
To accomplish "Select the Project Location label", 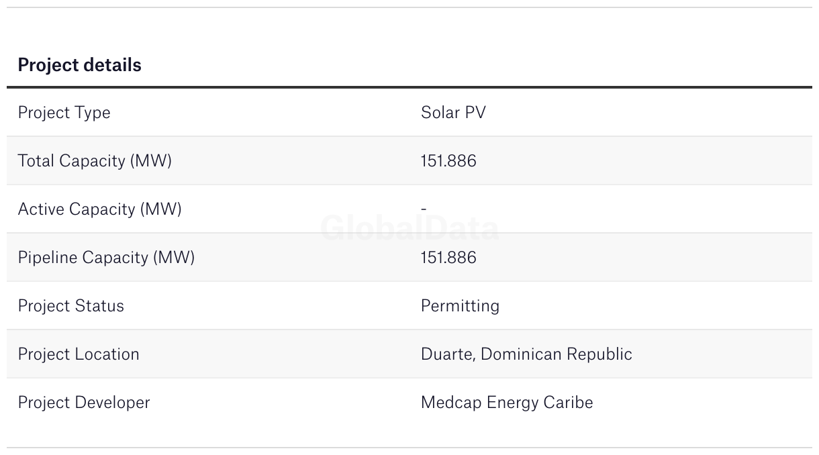I will point(79,354).
